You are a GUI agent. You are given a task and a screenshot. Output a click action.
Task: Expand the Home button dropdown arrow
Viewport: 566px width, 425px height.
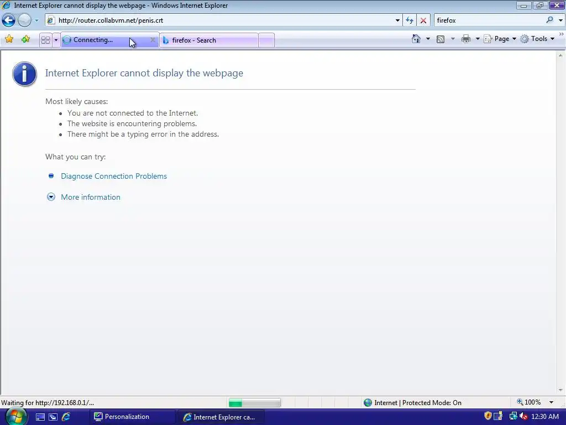428,39
